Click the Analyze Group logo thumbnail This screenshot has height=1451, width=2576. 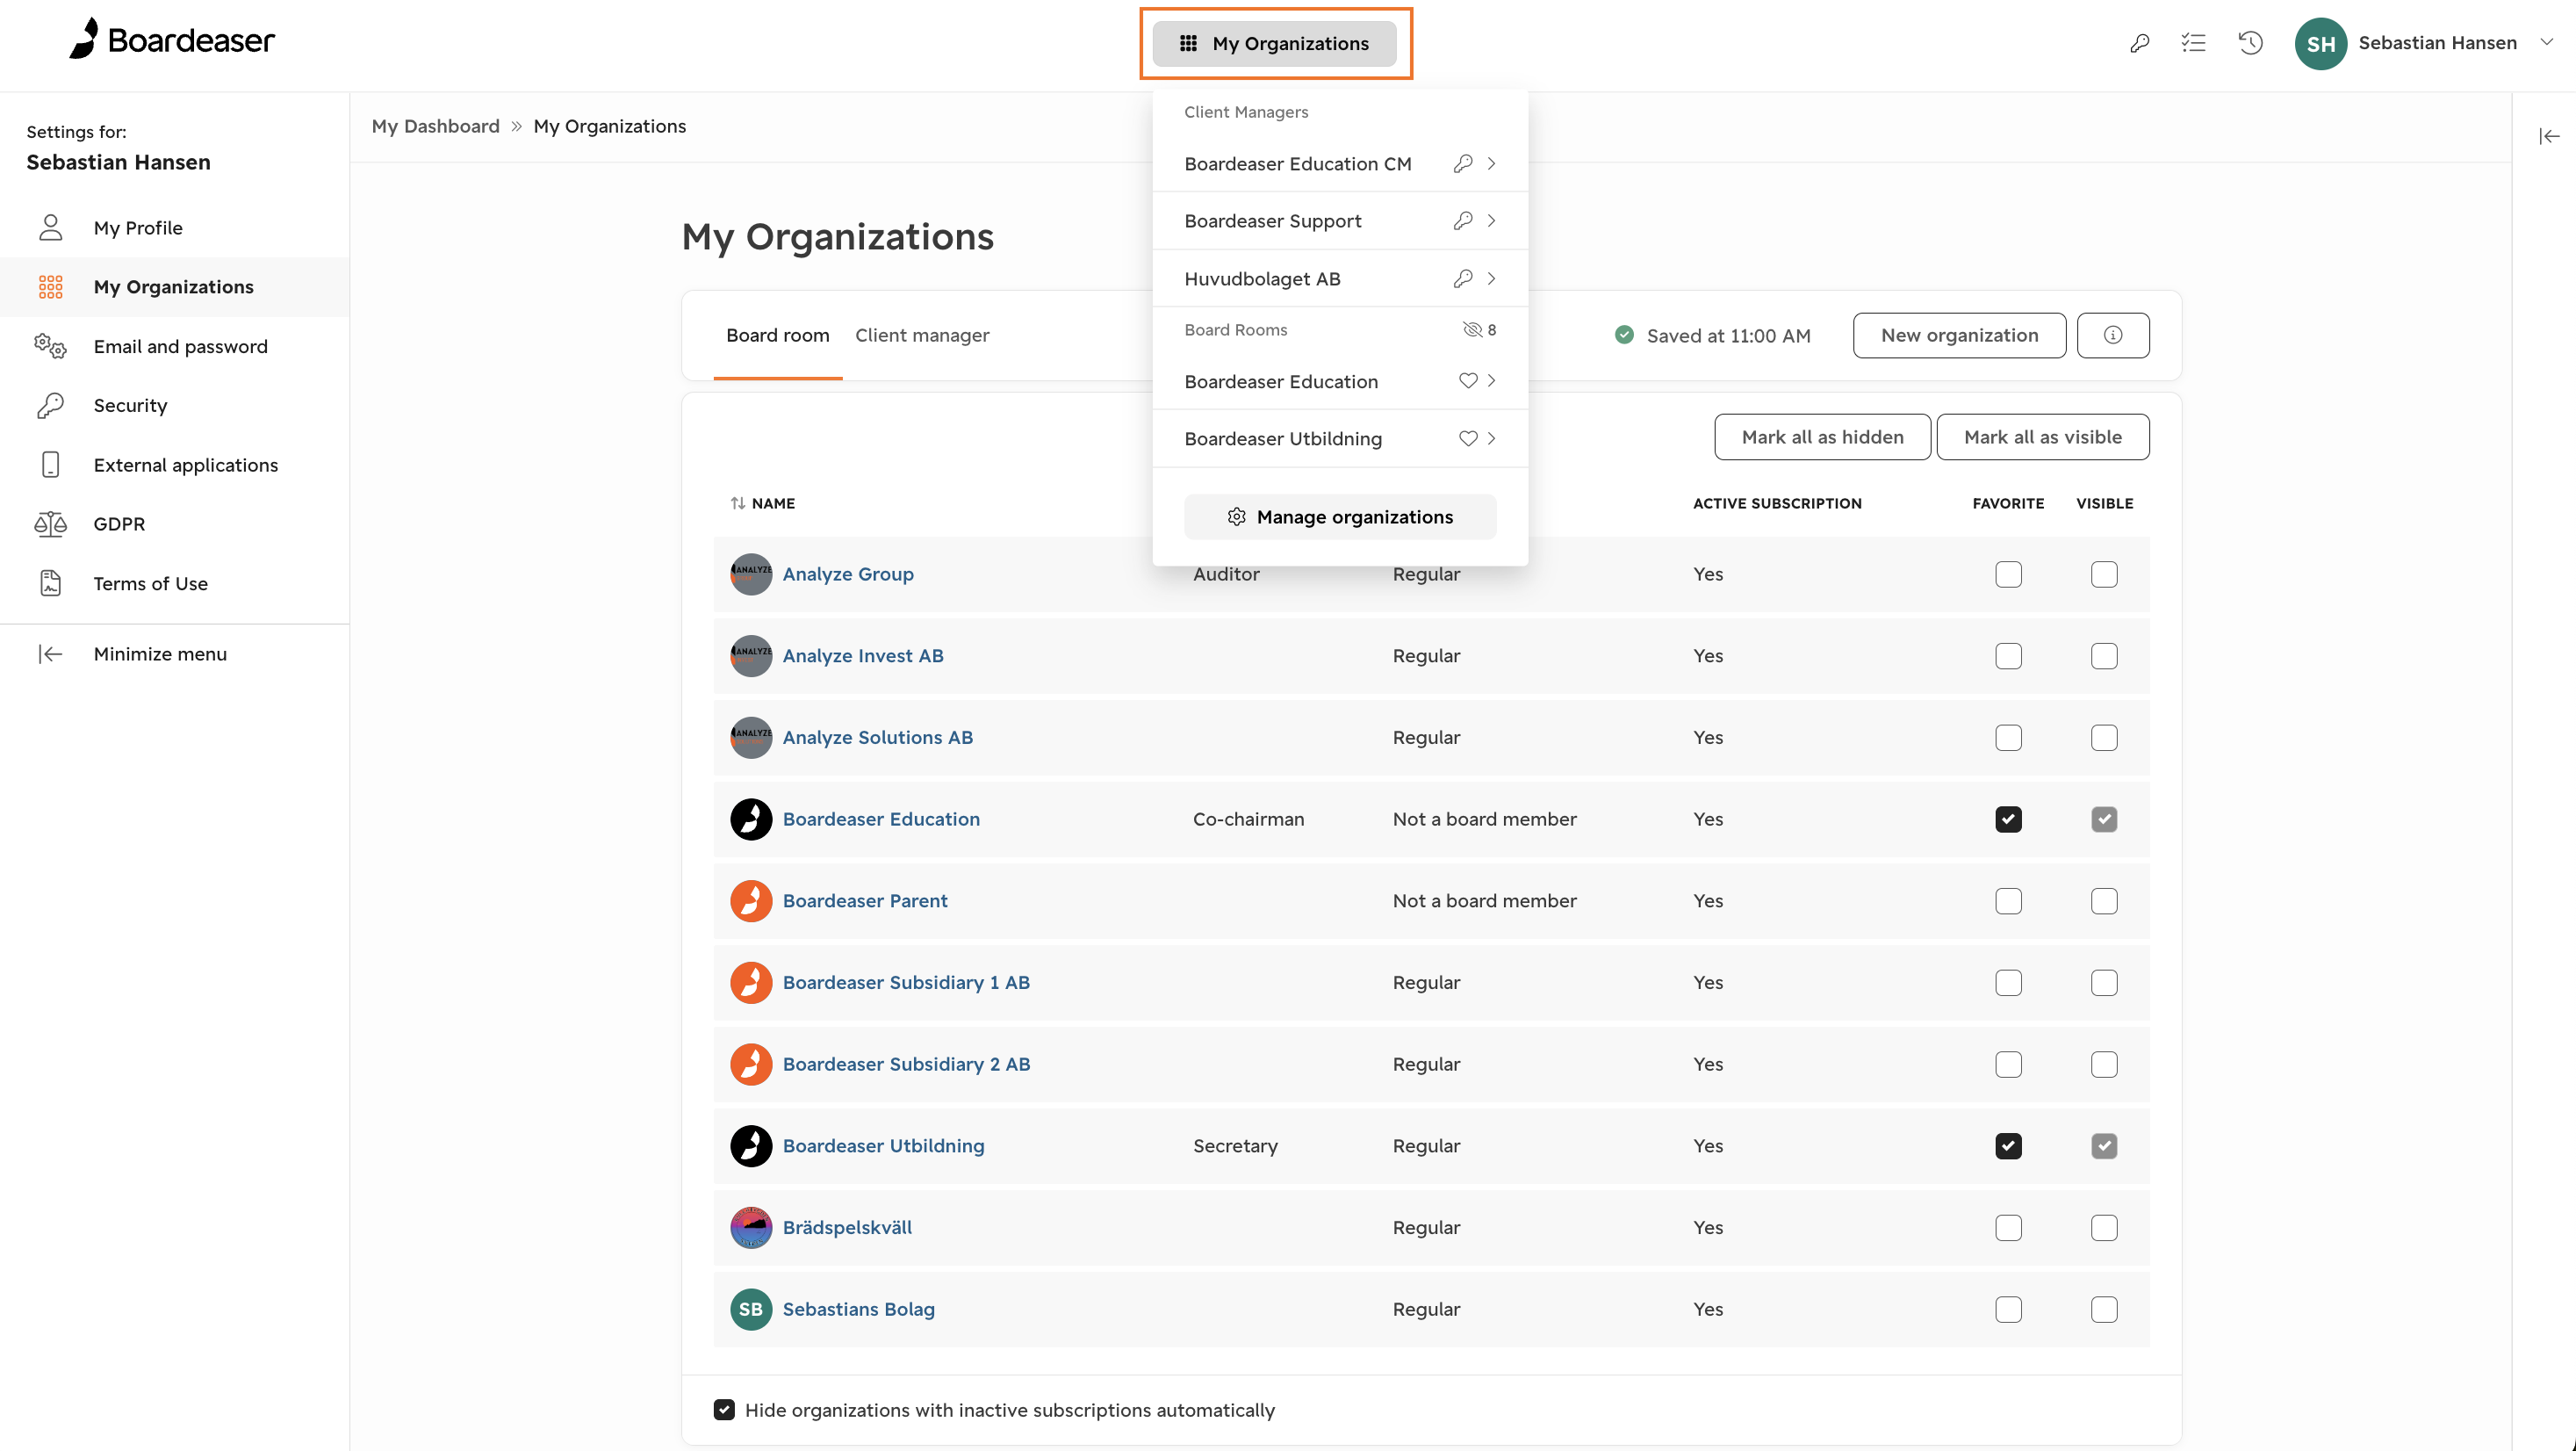point(750,574)
